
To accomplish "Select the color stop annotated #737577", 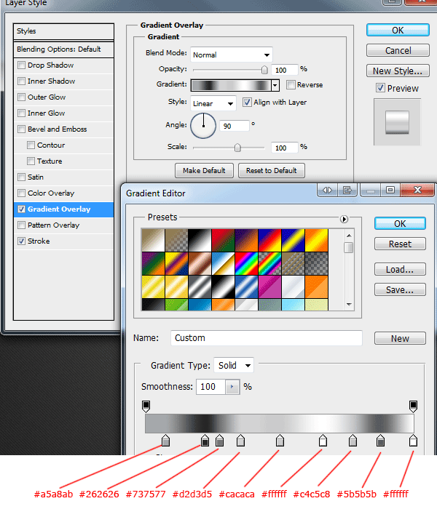I will [219, 441].
